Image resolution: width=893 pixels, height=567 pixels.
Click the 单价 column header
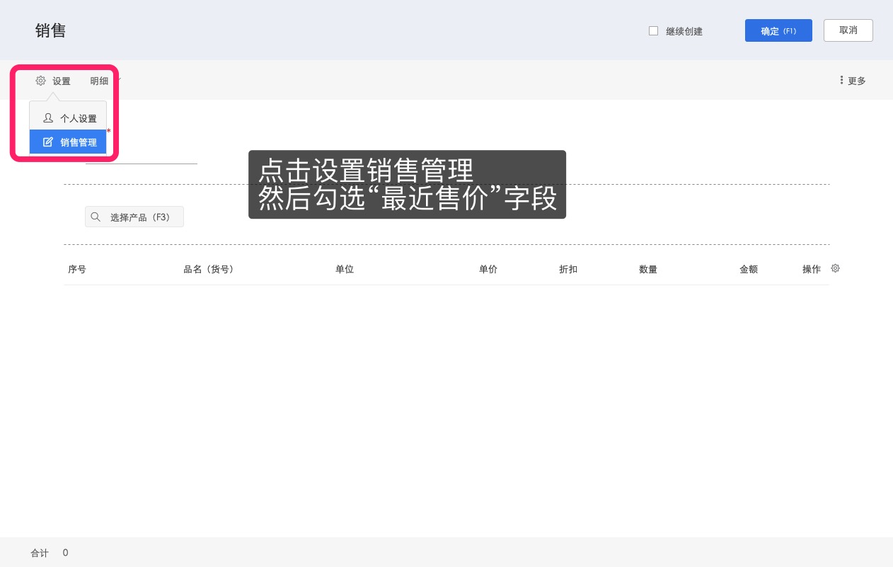tap(488, 269)
